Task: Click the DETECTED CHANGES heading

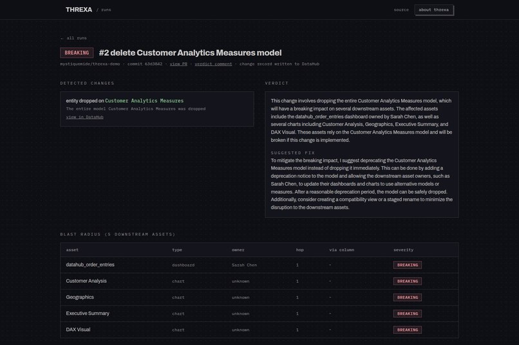Action: point(87,83)
